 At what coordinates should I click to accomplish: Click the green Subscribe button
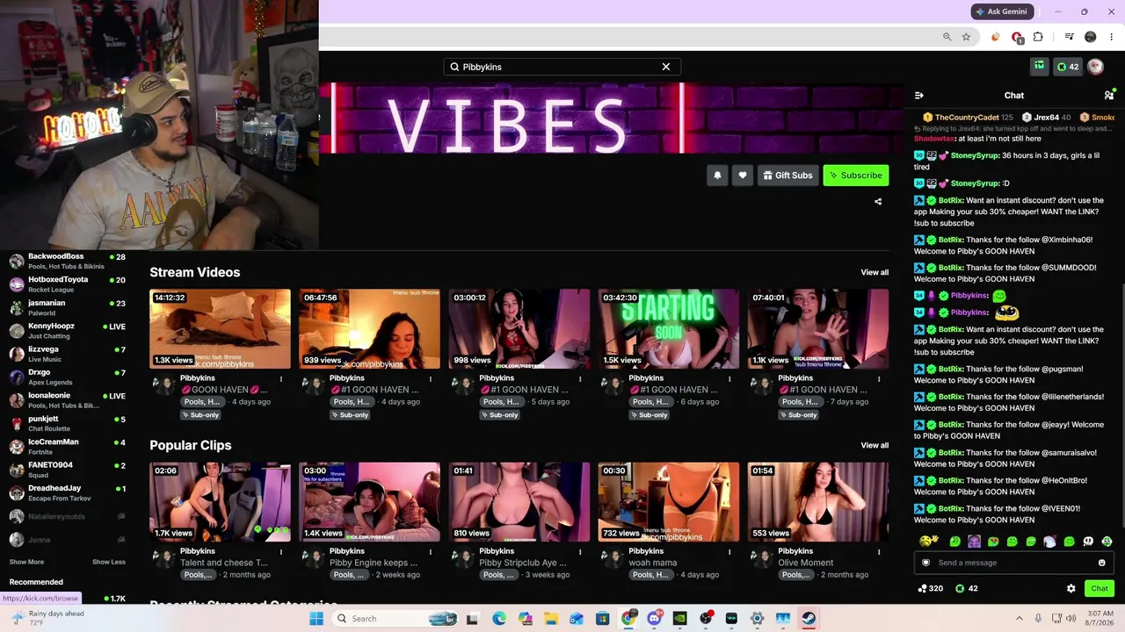point(856,176)
